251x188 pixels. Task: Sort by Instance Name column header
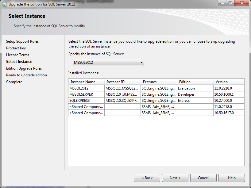tap(87, 82)
